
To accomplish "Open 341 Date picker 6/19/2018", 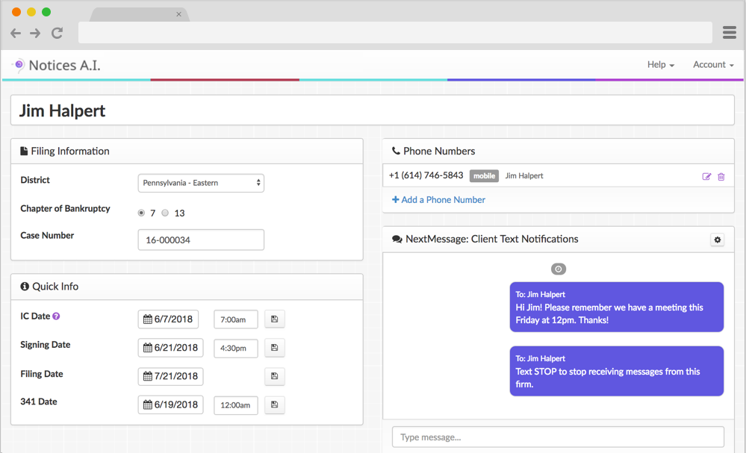I will (171, 404).
